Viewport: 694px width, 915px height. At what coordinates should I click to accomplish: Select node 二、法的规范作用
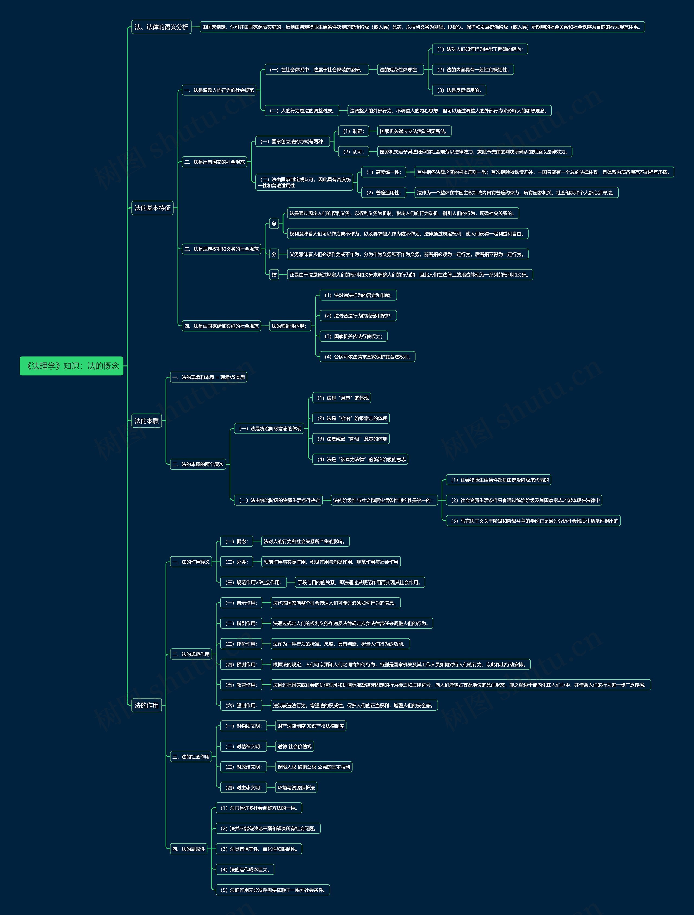point(191,654)
